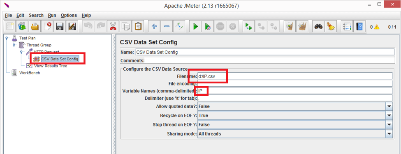Select Test Plan in the tree
This screenshot has height=154, width=401.
click(x=28, y=38)
